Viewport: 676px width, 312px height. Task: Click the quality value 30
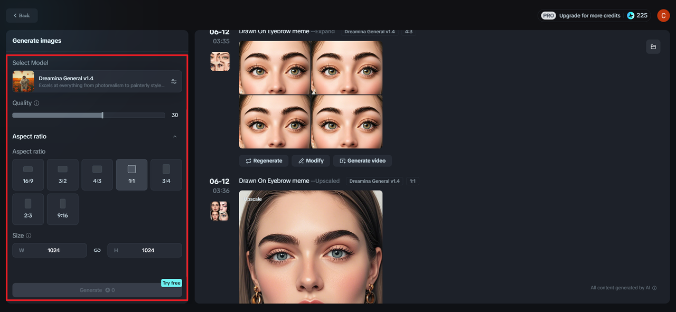(x=175, y=115)
